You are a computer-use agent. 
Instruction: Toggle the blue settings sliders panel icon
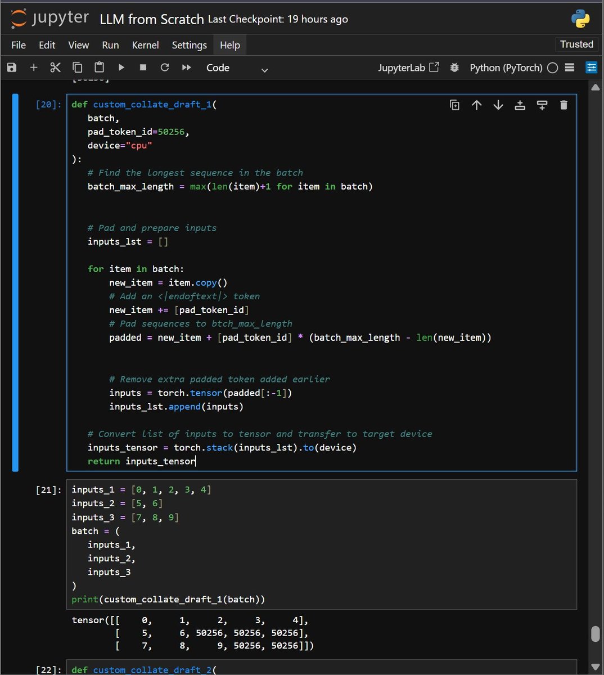tap(591, 67)
